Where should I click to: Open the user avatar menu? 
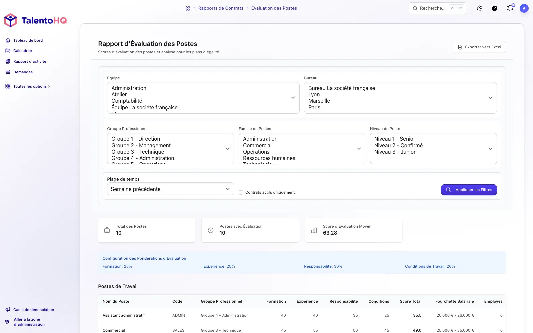524,8
